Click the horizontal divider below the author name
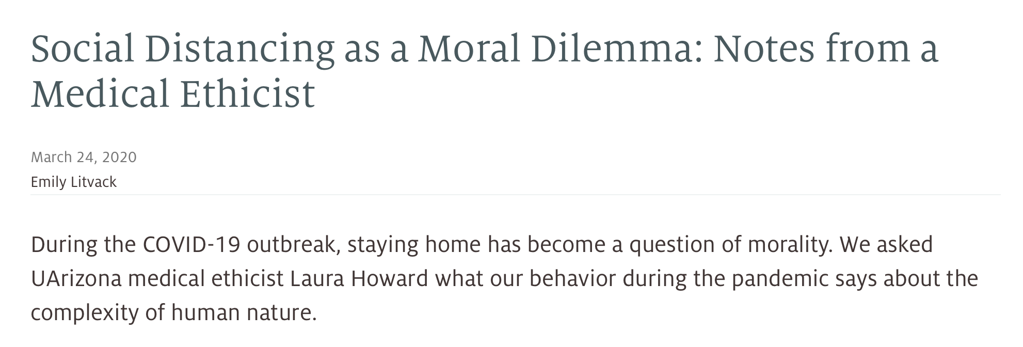The image size is (1023, 347). click(515, 195)
